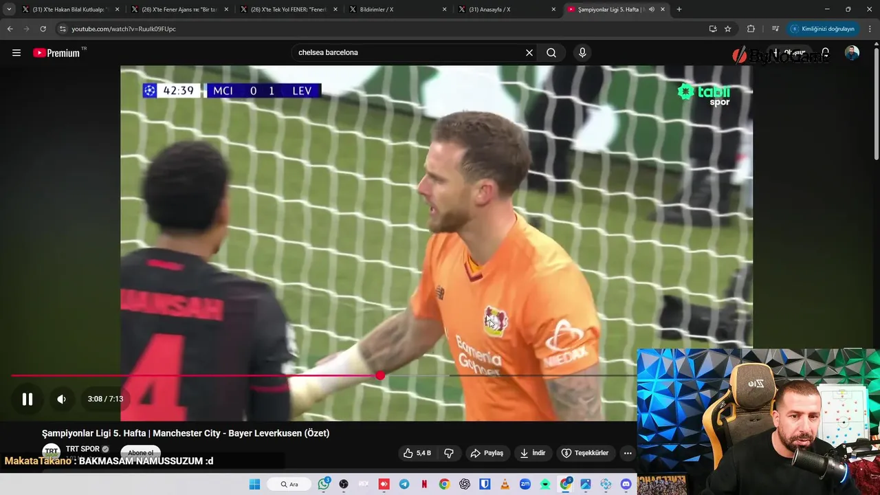Open WhatsApp from the taskbar

point(324,484)
